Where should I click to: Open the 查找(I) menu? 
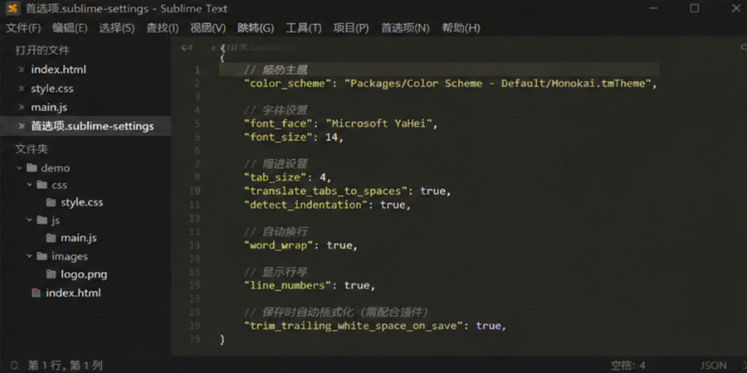point(163,28)
